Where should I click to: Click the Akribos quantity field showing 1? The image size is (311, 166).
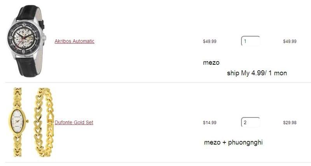pyautogui.click(x=250, y=41)
